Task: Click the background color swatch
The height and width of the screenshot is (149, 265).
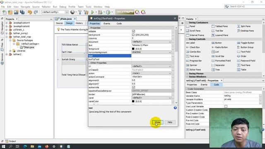Action: tap(133, 35)
